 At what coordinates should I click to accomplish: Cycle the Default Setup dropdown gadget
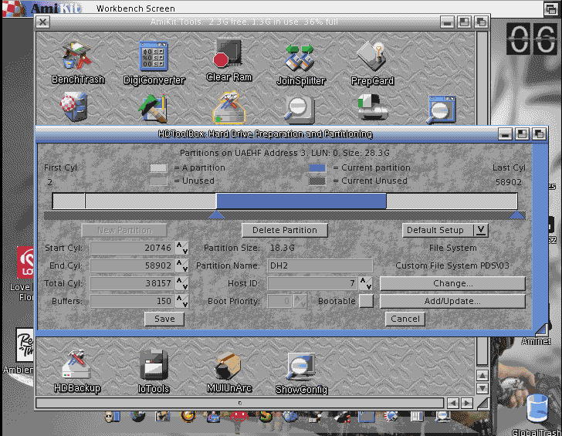445,230
